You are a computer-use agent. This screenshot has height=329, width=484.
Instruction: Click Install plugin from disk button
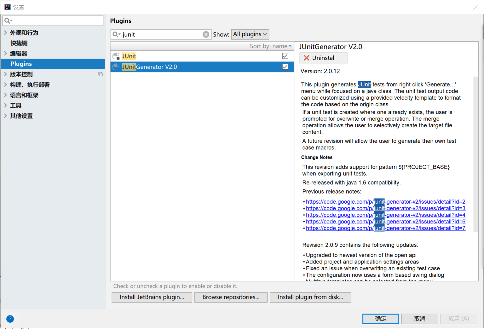tap(310, 297)
